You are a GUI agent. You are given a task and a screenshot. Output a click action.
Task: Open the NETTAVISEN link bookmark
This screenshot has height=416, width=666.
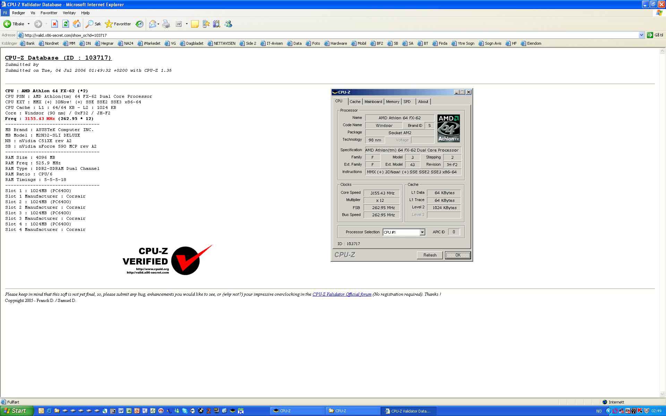pyautogui.click(x=222, y=43)
